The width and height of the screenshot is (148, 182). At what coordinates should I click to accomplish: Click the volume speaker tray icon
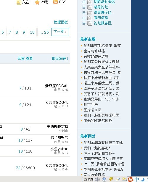[97, 179]
